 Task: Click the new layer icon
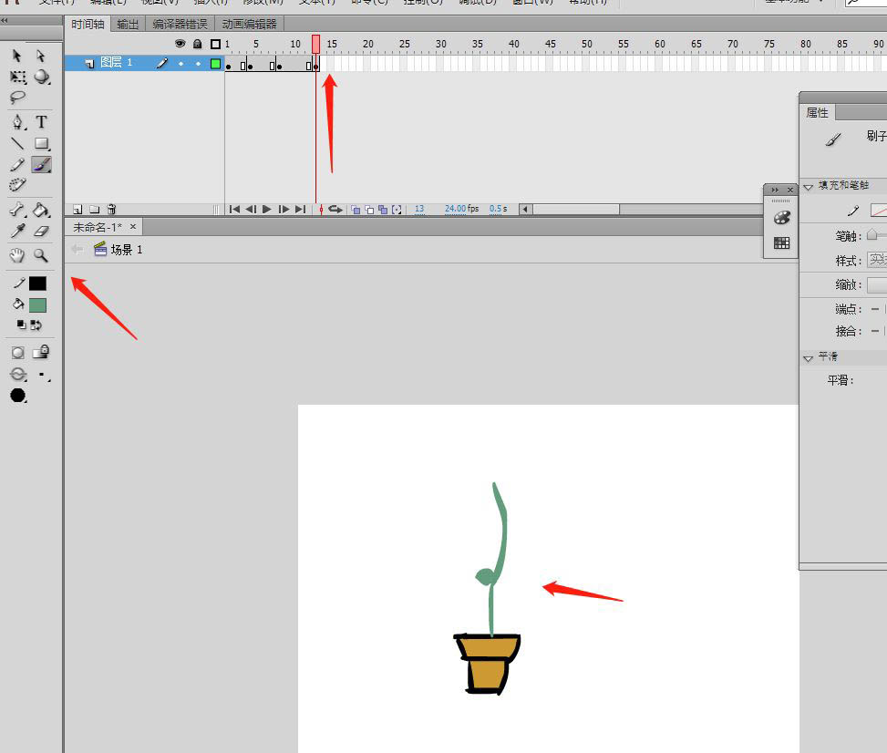click(78, 210)
